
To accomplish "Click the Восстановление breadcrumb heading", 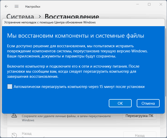I will [72, 16].
